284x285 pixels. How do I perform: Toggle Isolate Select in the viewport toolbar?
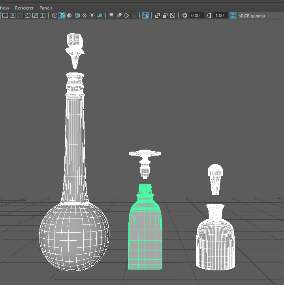[146, 15]
